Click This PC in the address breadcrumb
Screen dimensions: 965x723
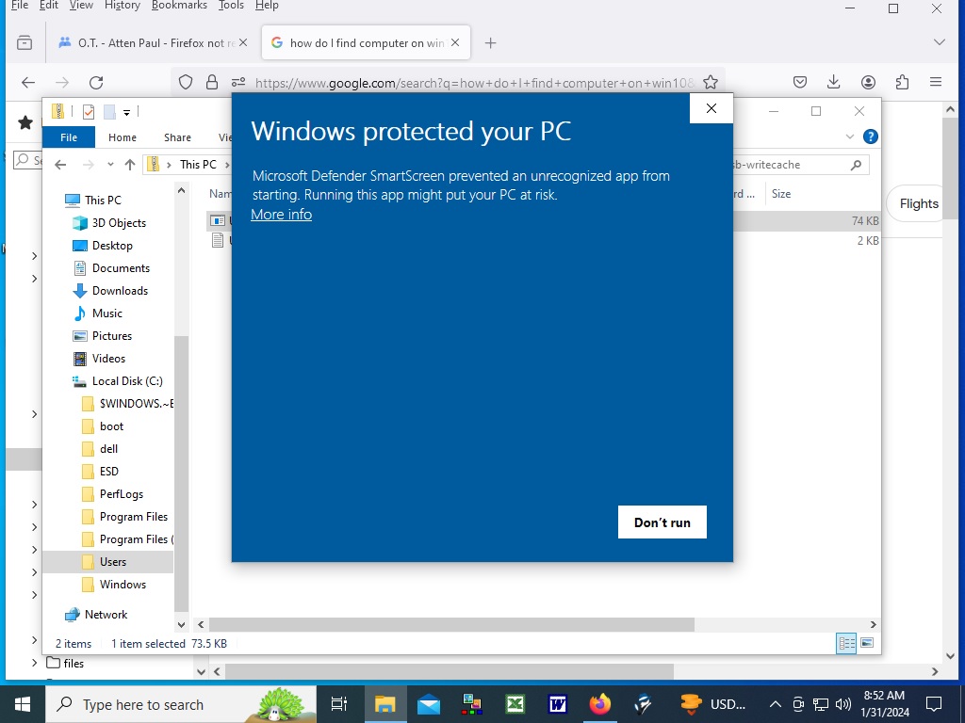click(x=198, y=164)
